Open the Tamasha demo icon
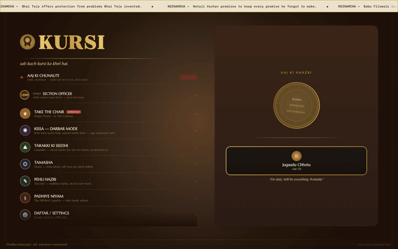The height and width of the screenshot is (249, 398). pos(25,164)
